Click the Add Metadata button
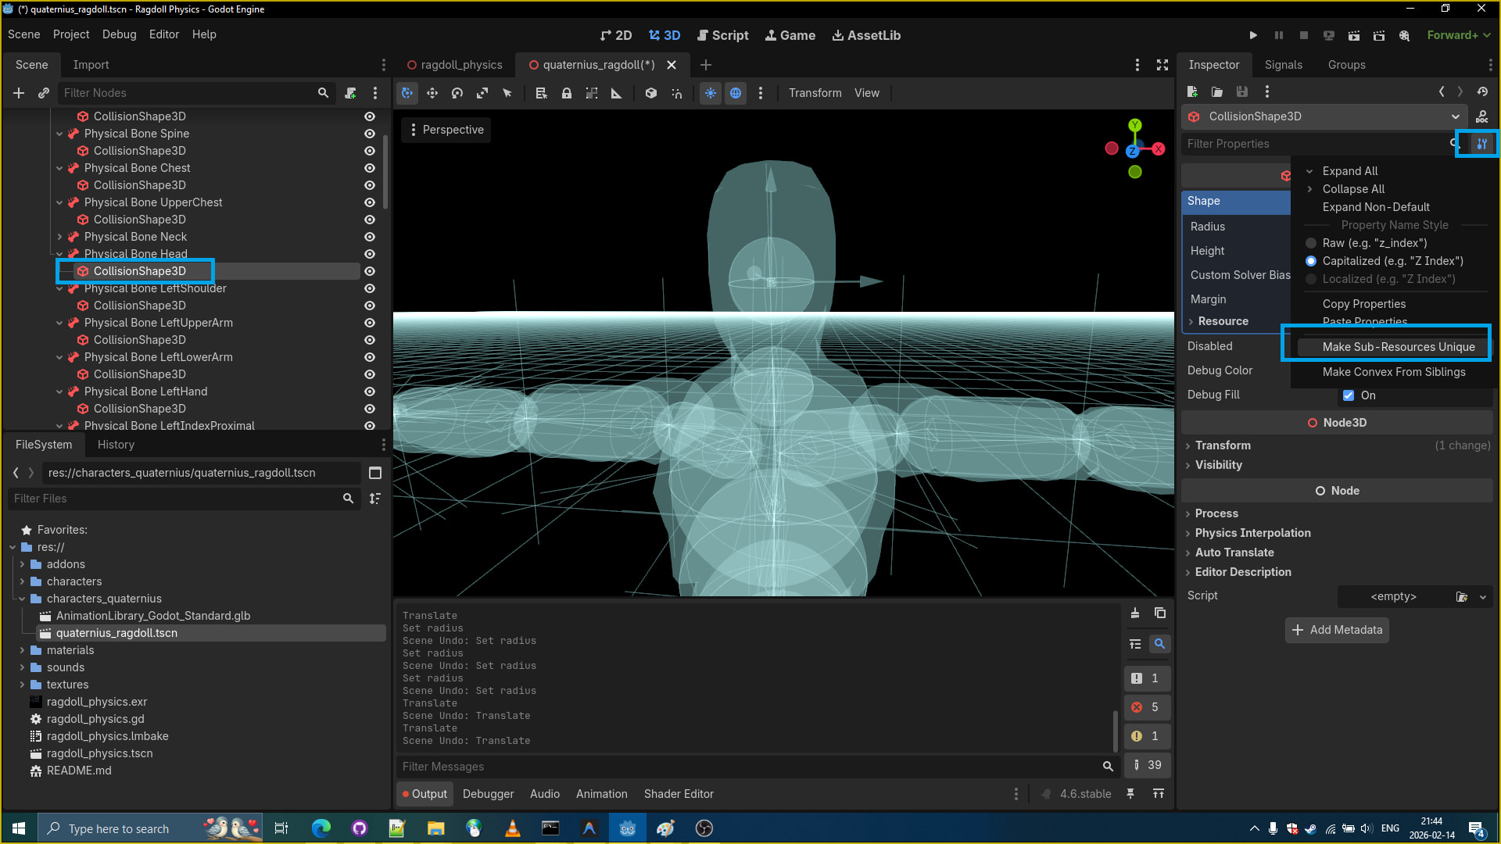 1337,630
